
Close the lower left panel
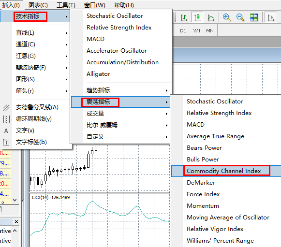click(x=16, y=221)
